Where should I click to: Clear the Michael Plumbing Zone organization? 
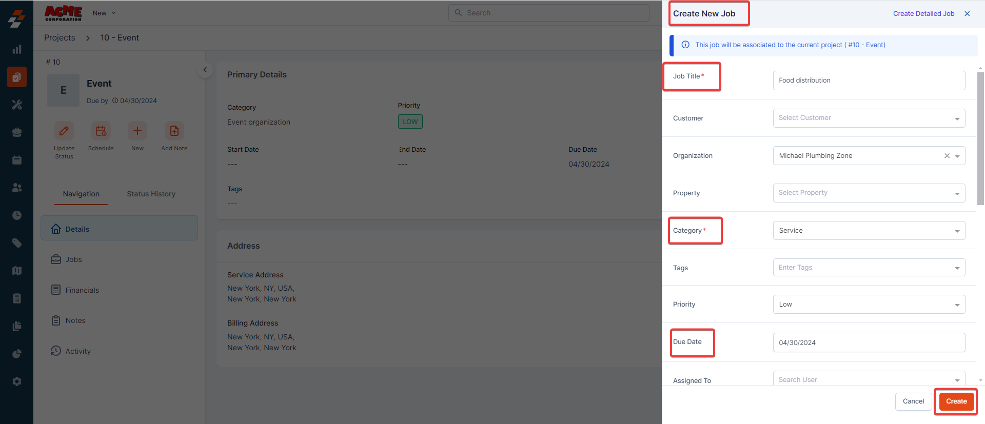click(947, 156)
